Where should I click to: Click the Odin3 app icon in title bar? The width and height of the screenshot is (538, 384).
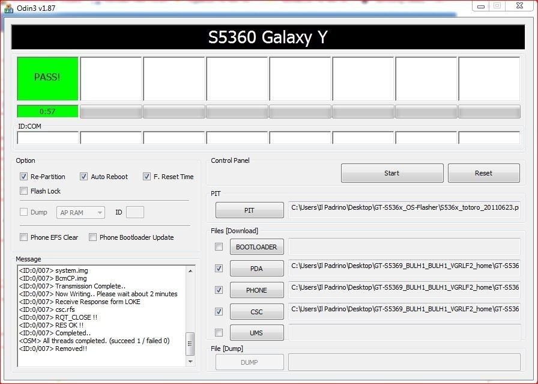(x=8, y=8)
